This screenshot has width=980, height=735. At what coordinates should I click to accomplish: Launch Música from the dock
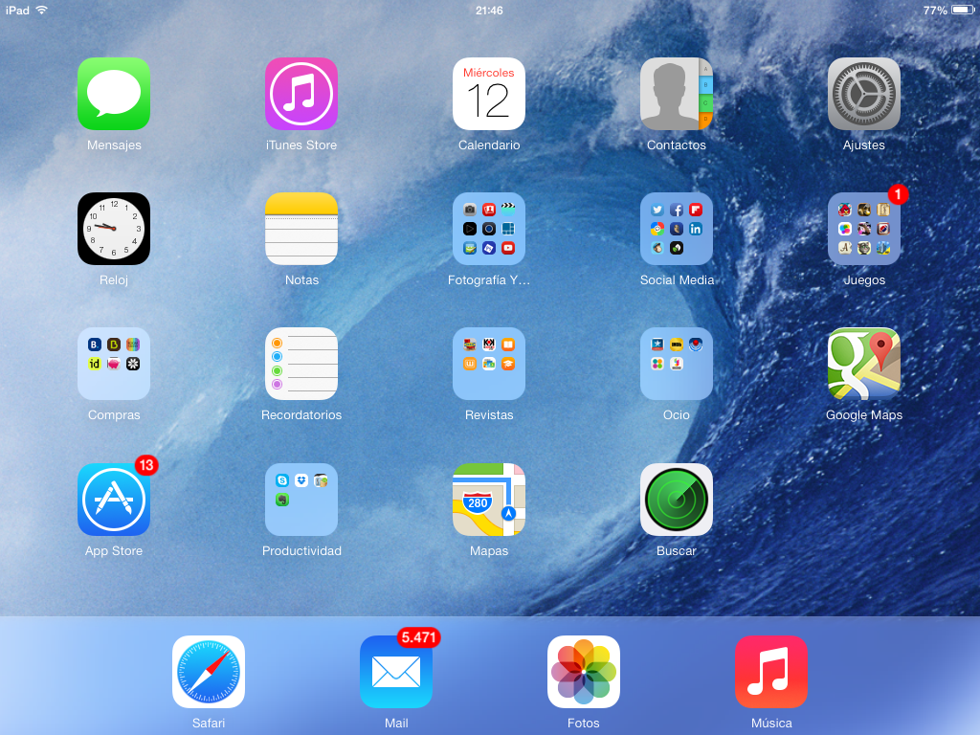click(771, 672)
